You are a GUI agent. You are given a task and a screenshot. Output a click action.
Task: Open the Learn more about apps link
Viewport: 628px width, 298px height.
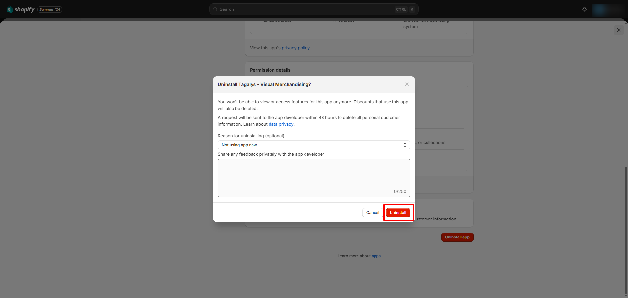coord(376,256)
